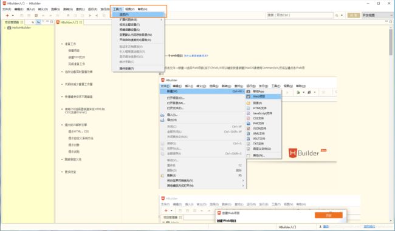Viewport: 395px width, 231px height.
Task: Click the HBuilder logo in title bar
Action: pos(4,3)
